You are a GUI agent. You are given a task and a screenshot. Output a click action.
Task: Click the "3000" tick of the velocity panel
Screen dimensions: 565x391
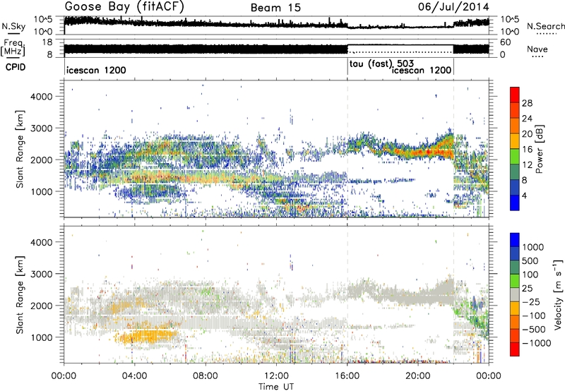41,274
